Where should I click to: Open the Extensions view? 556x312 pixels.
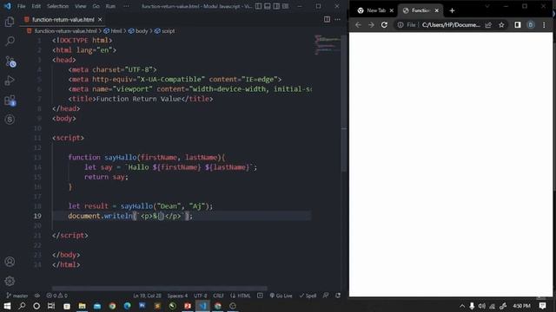10,101
